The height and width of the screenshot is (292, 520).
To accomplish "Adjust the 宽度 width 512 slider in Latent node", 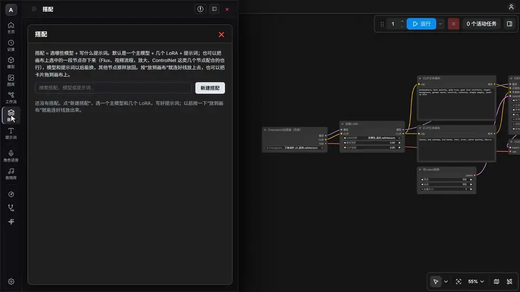I will click(x=446, y=180).
